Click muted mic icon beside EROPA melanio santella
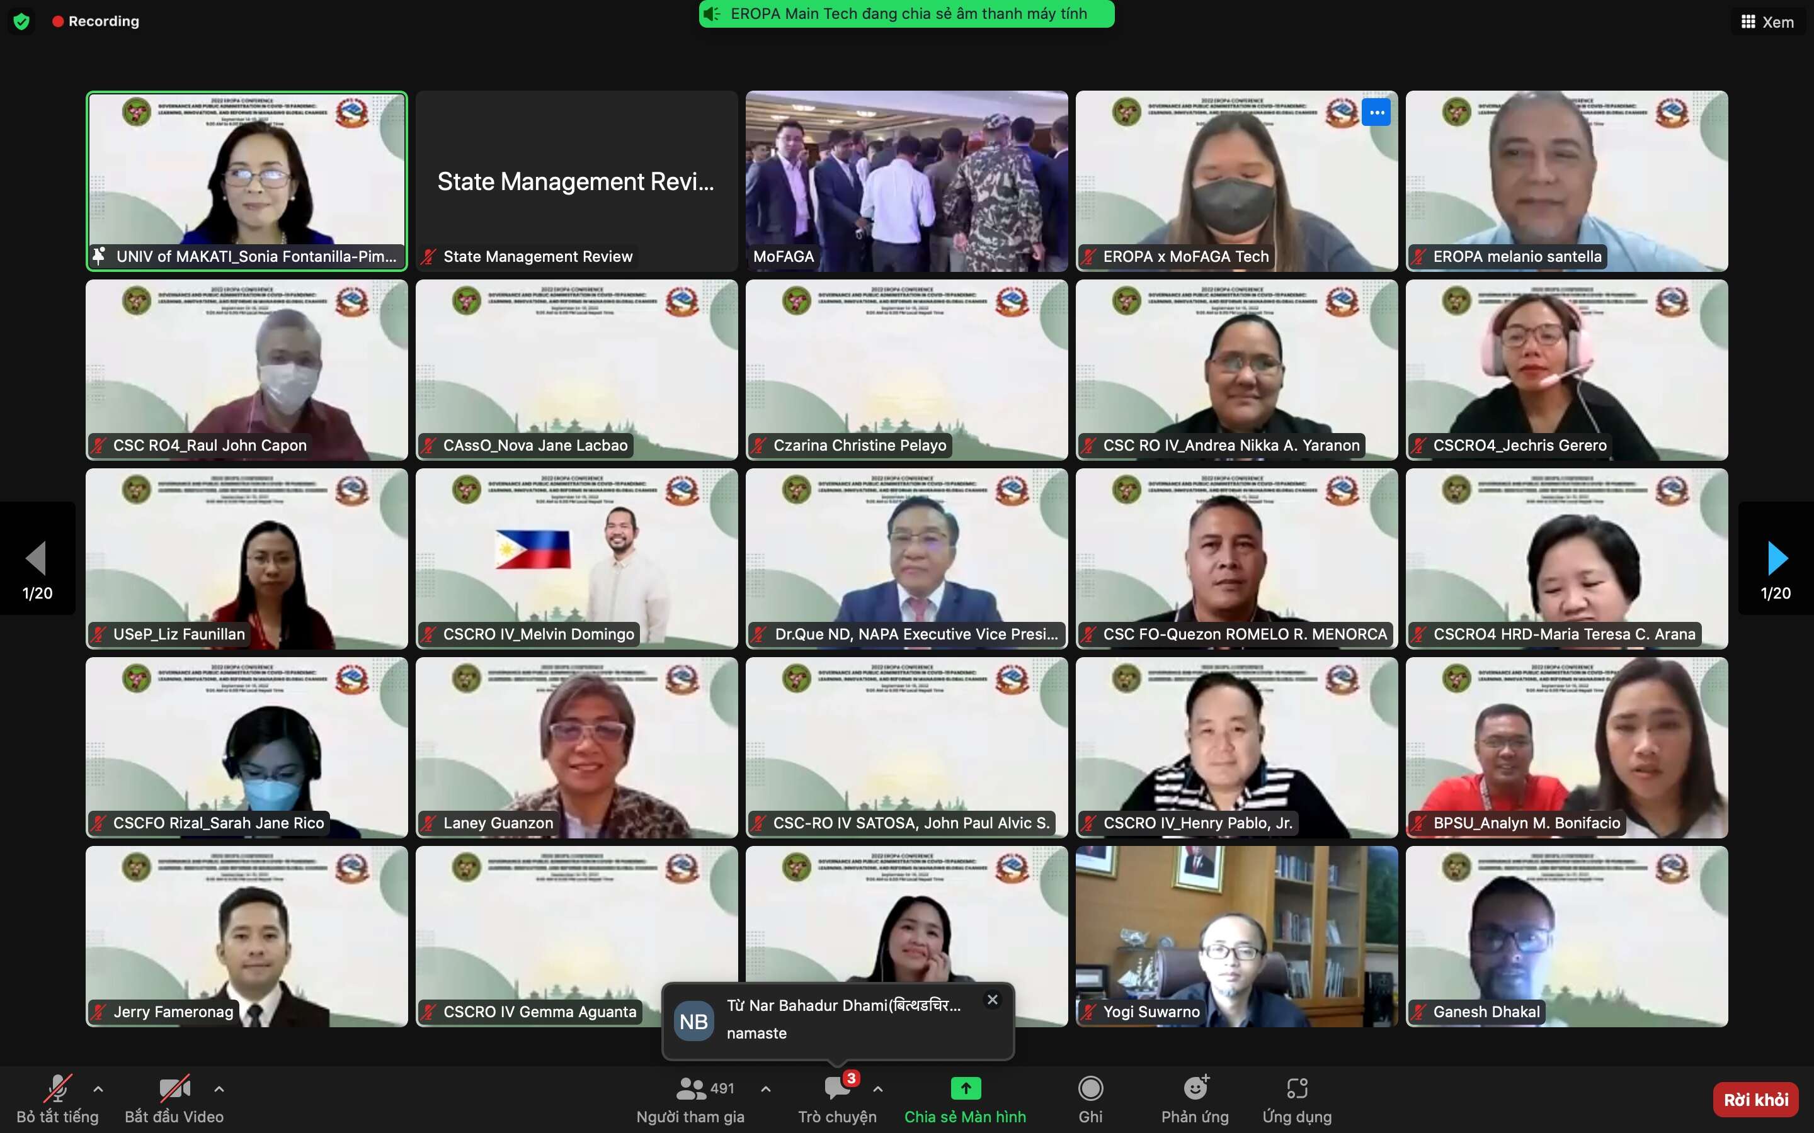 [1419, 256]
